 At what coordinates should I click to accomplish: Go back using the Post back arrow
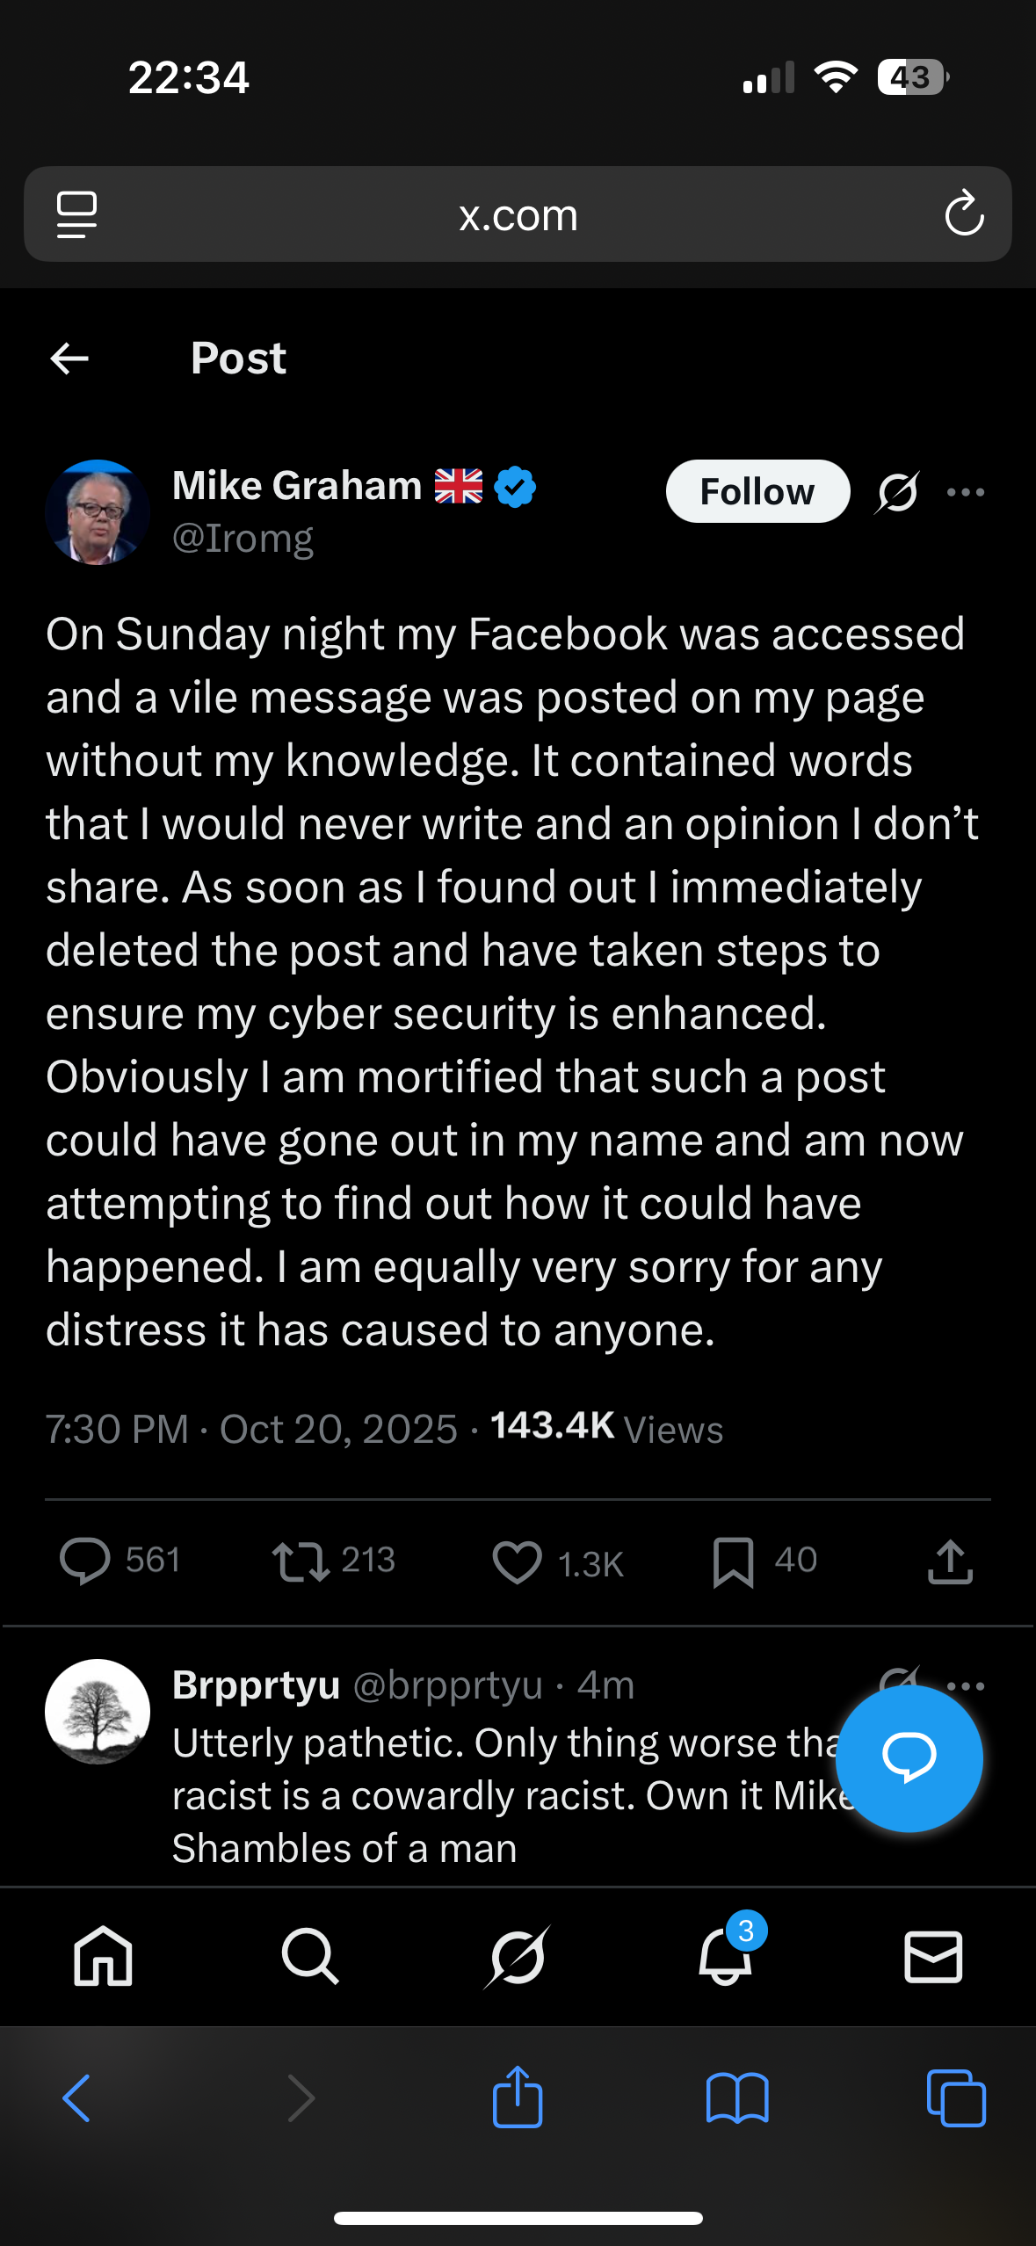click(x=69, y=359)
